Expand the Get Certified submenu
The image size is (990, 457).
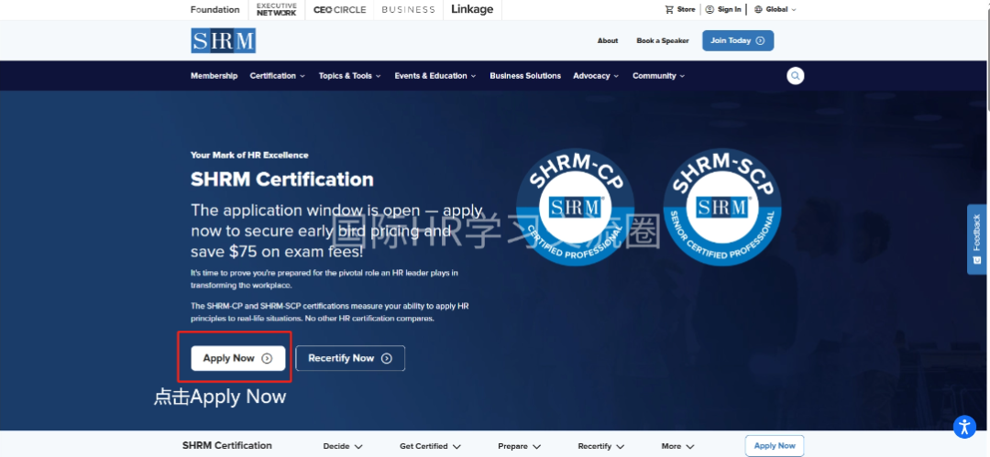pyautogui.click(x=430, y=446)
